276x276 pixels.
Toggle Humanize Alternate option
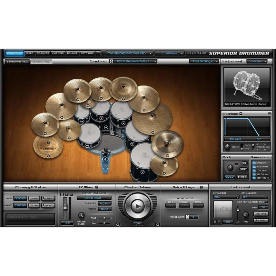click(254, 167)
